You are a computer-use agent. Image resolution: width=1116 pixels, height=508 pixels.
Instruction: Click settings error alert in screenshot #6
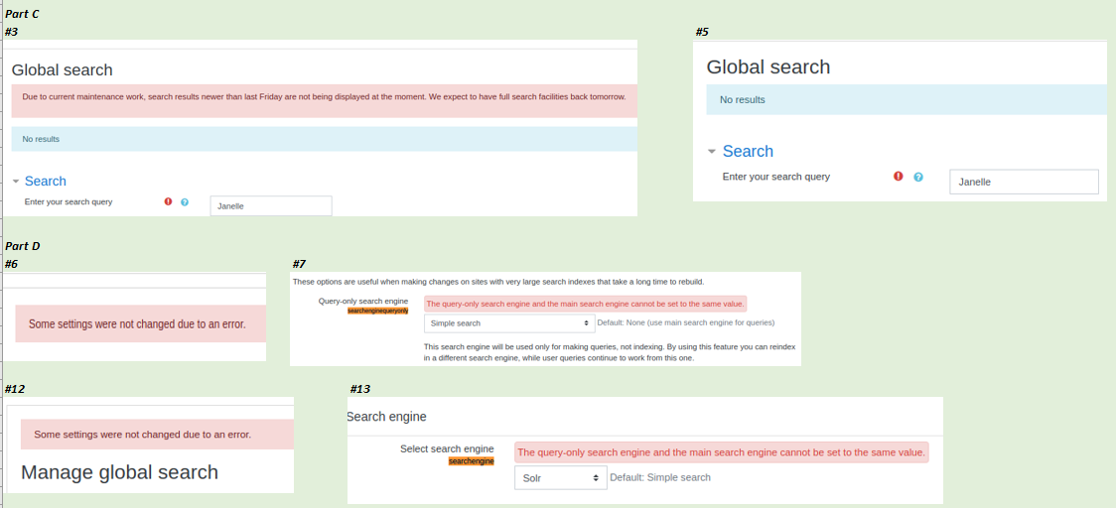click(x=140, y=323)
